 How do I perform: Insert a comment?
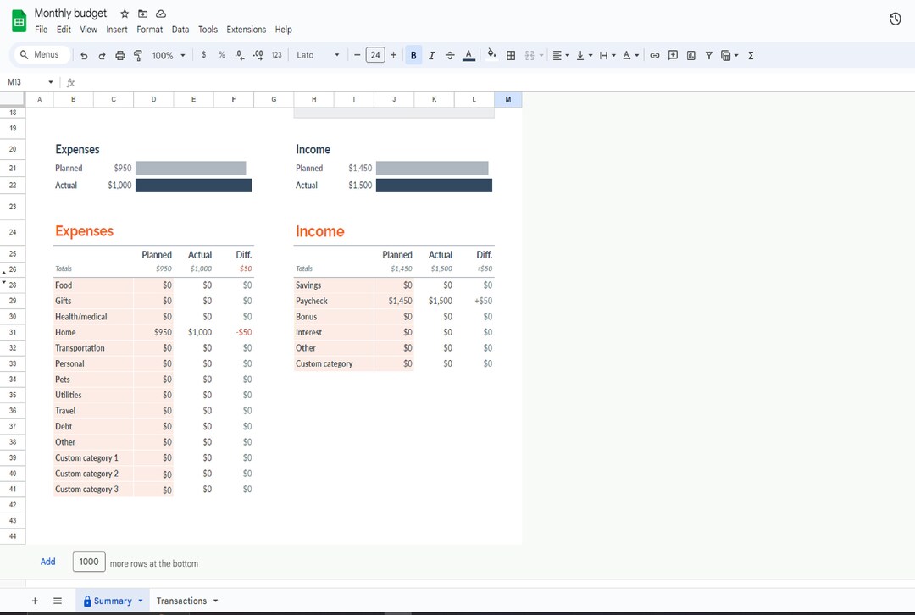673,55
